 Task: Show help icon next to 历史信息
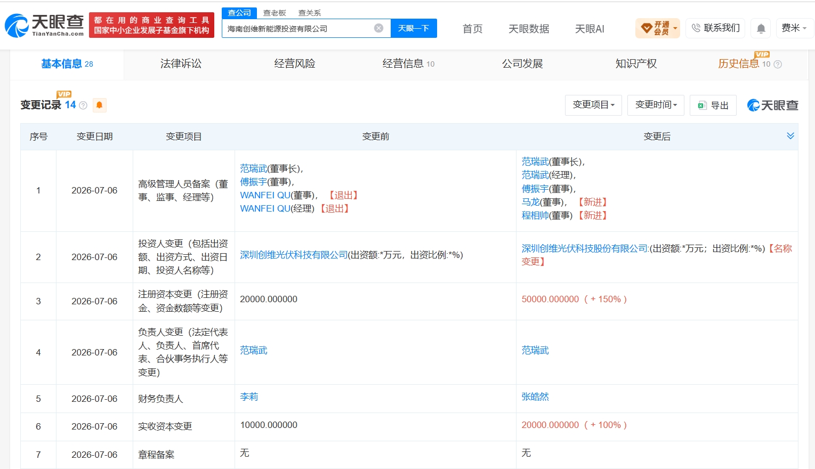click(x=778, y=64)
